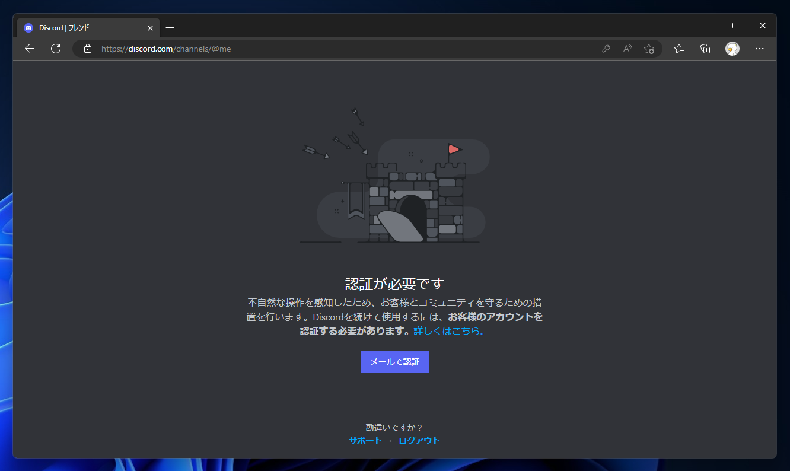
Task: Click the Discord favicon on the tab
Action: 28,27
